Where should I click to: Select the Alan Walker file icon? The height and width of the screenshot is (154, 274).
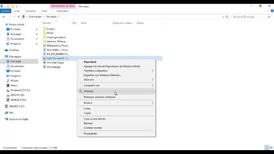[x=45, y=50]
